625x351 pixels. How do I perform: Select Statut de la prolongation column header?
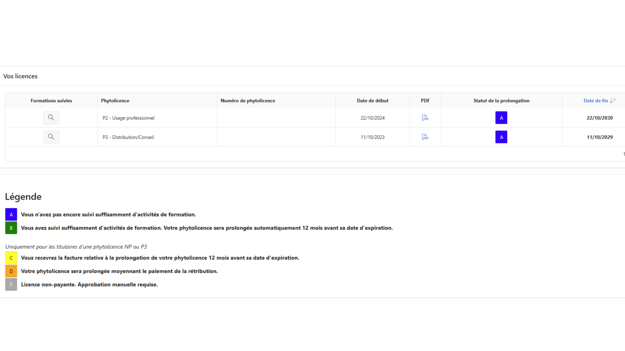501,101
